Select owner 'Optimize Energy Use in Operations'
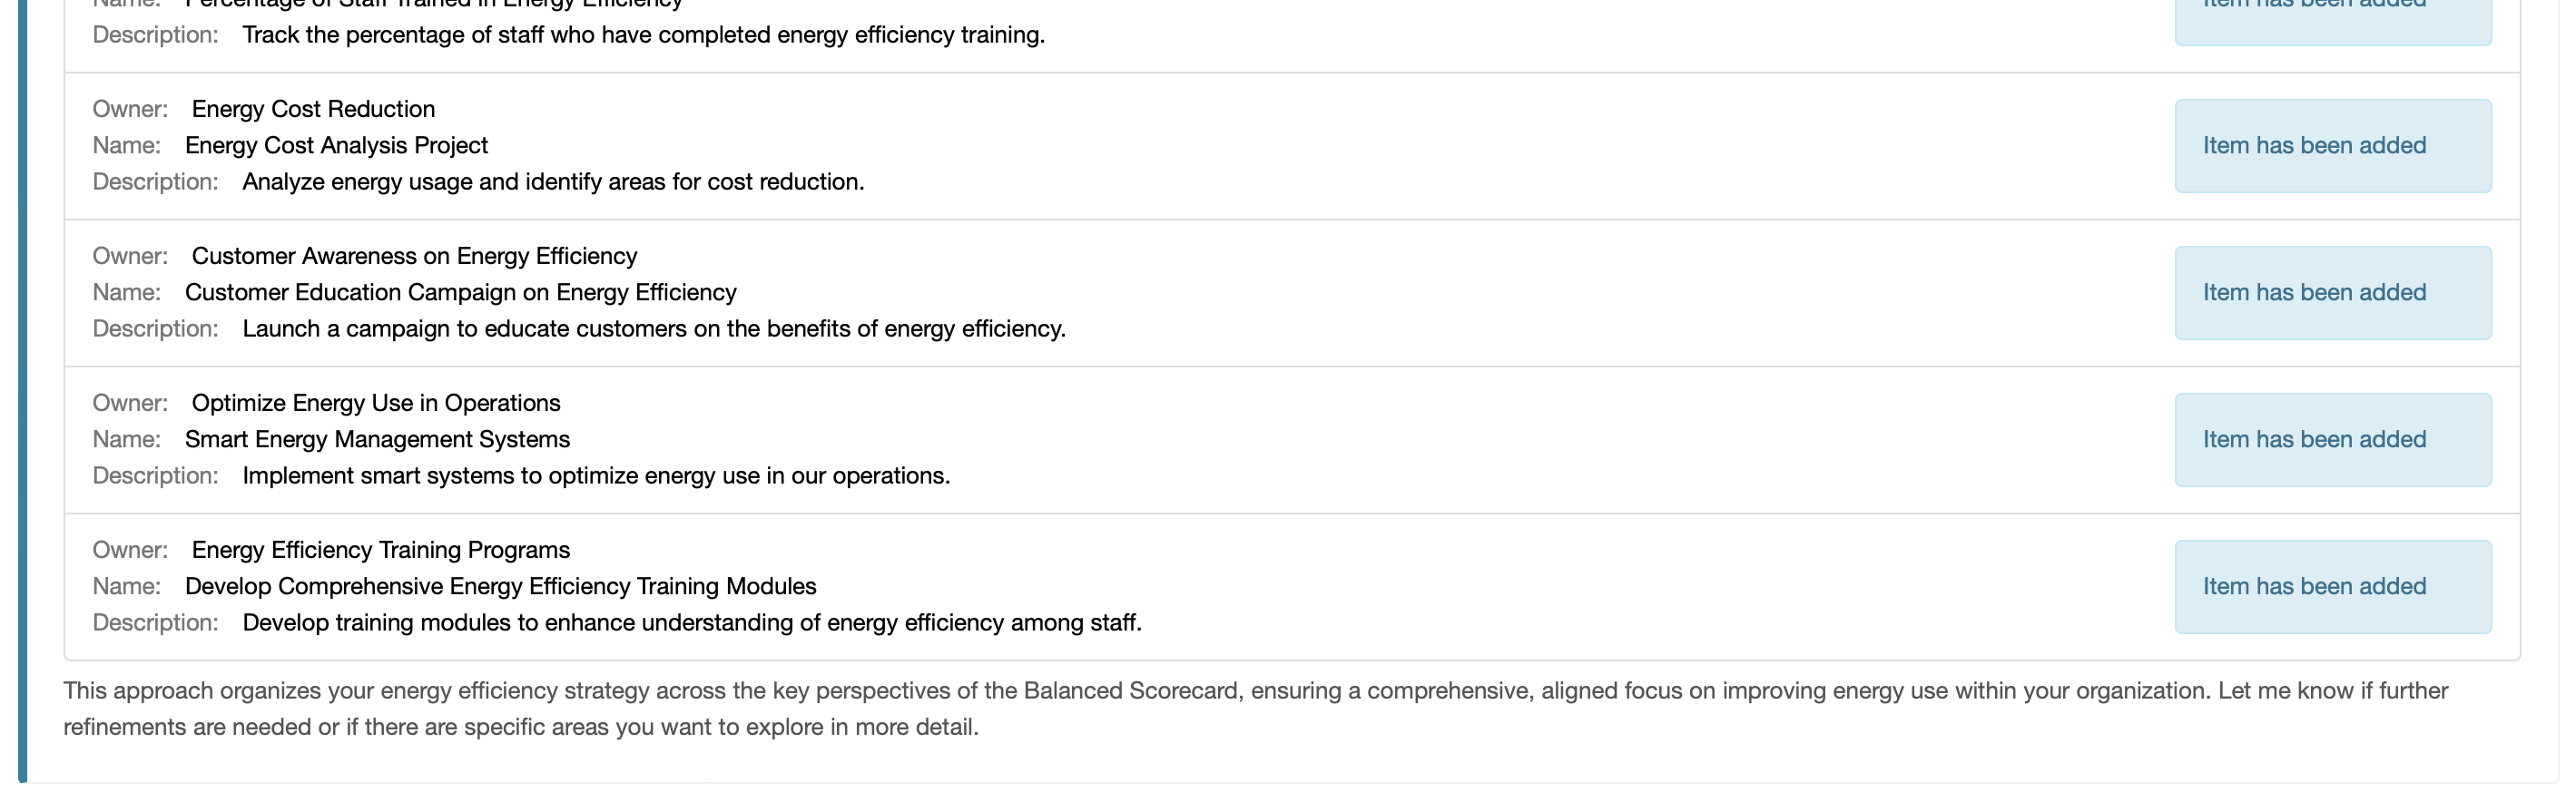Screen dimensions: 2576x802 (376, 403)
